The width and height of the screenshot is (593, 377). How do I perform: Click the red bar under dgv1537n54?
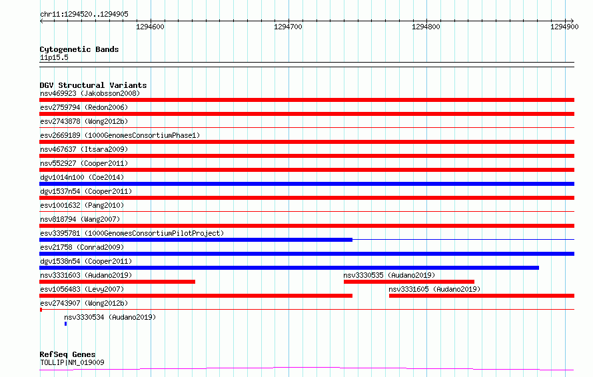click(306, 198)
